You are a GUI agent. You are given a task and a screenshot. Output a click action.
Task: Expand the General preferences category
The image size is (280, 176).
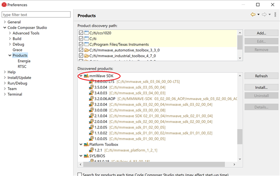coord(4,22)
